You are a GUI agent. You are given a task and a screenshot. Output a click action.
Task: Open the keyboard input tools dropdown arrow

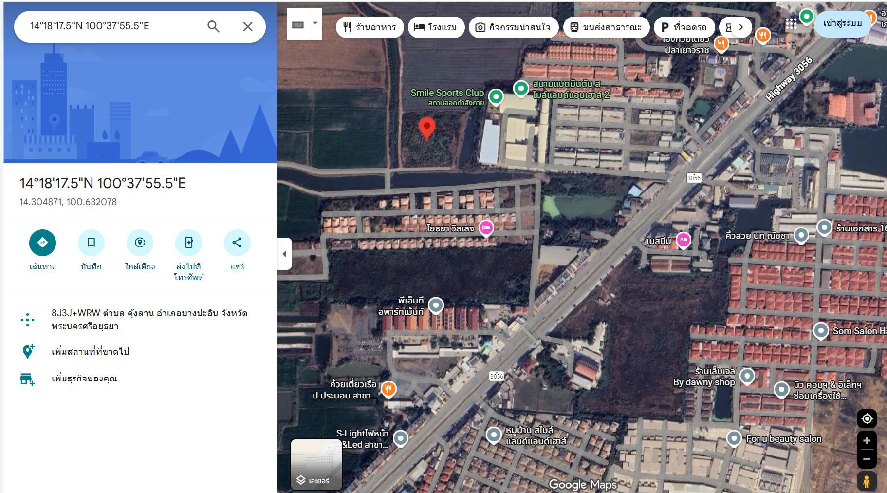tap(315, 23)
